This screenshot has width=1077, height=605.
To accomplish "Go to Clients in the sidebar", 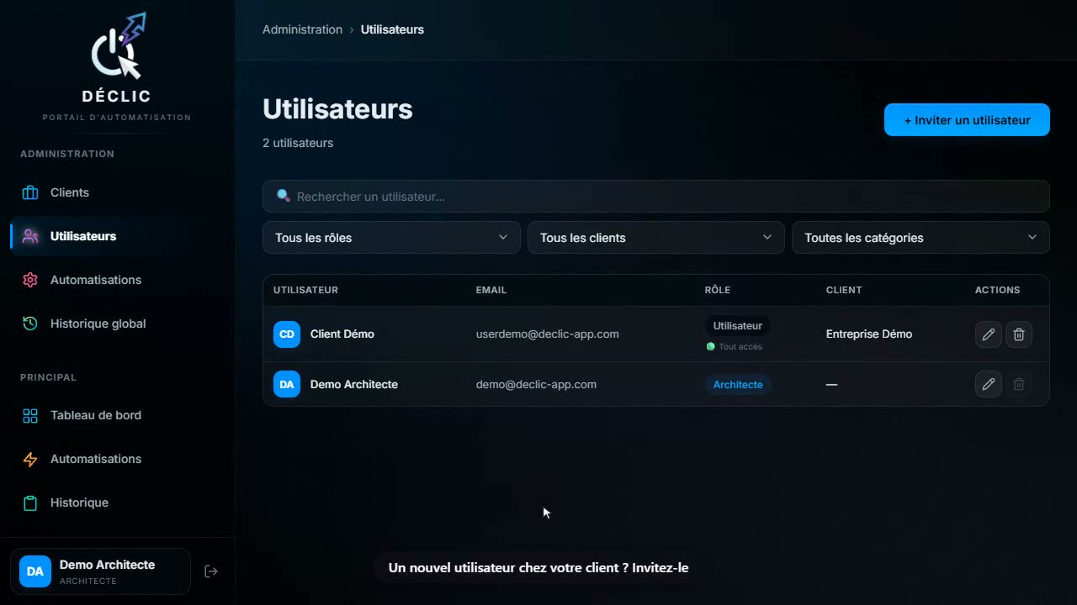I will [x=117, y=192].
